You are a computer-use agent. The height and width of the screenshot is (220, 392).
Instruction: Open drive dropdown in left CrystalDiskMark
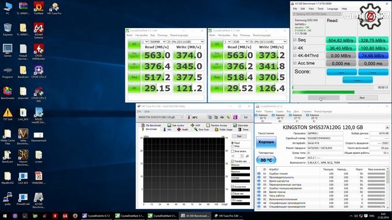(186, 42)
